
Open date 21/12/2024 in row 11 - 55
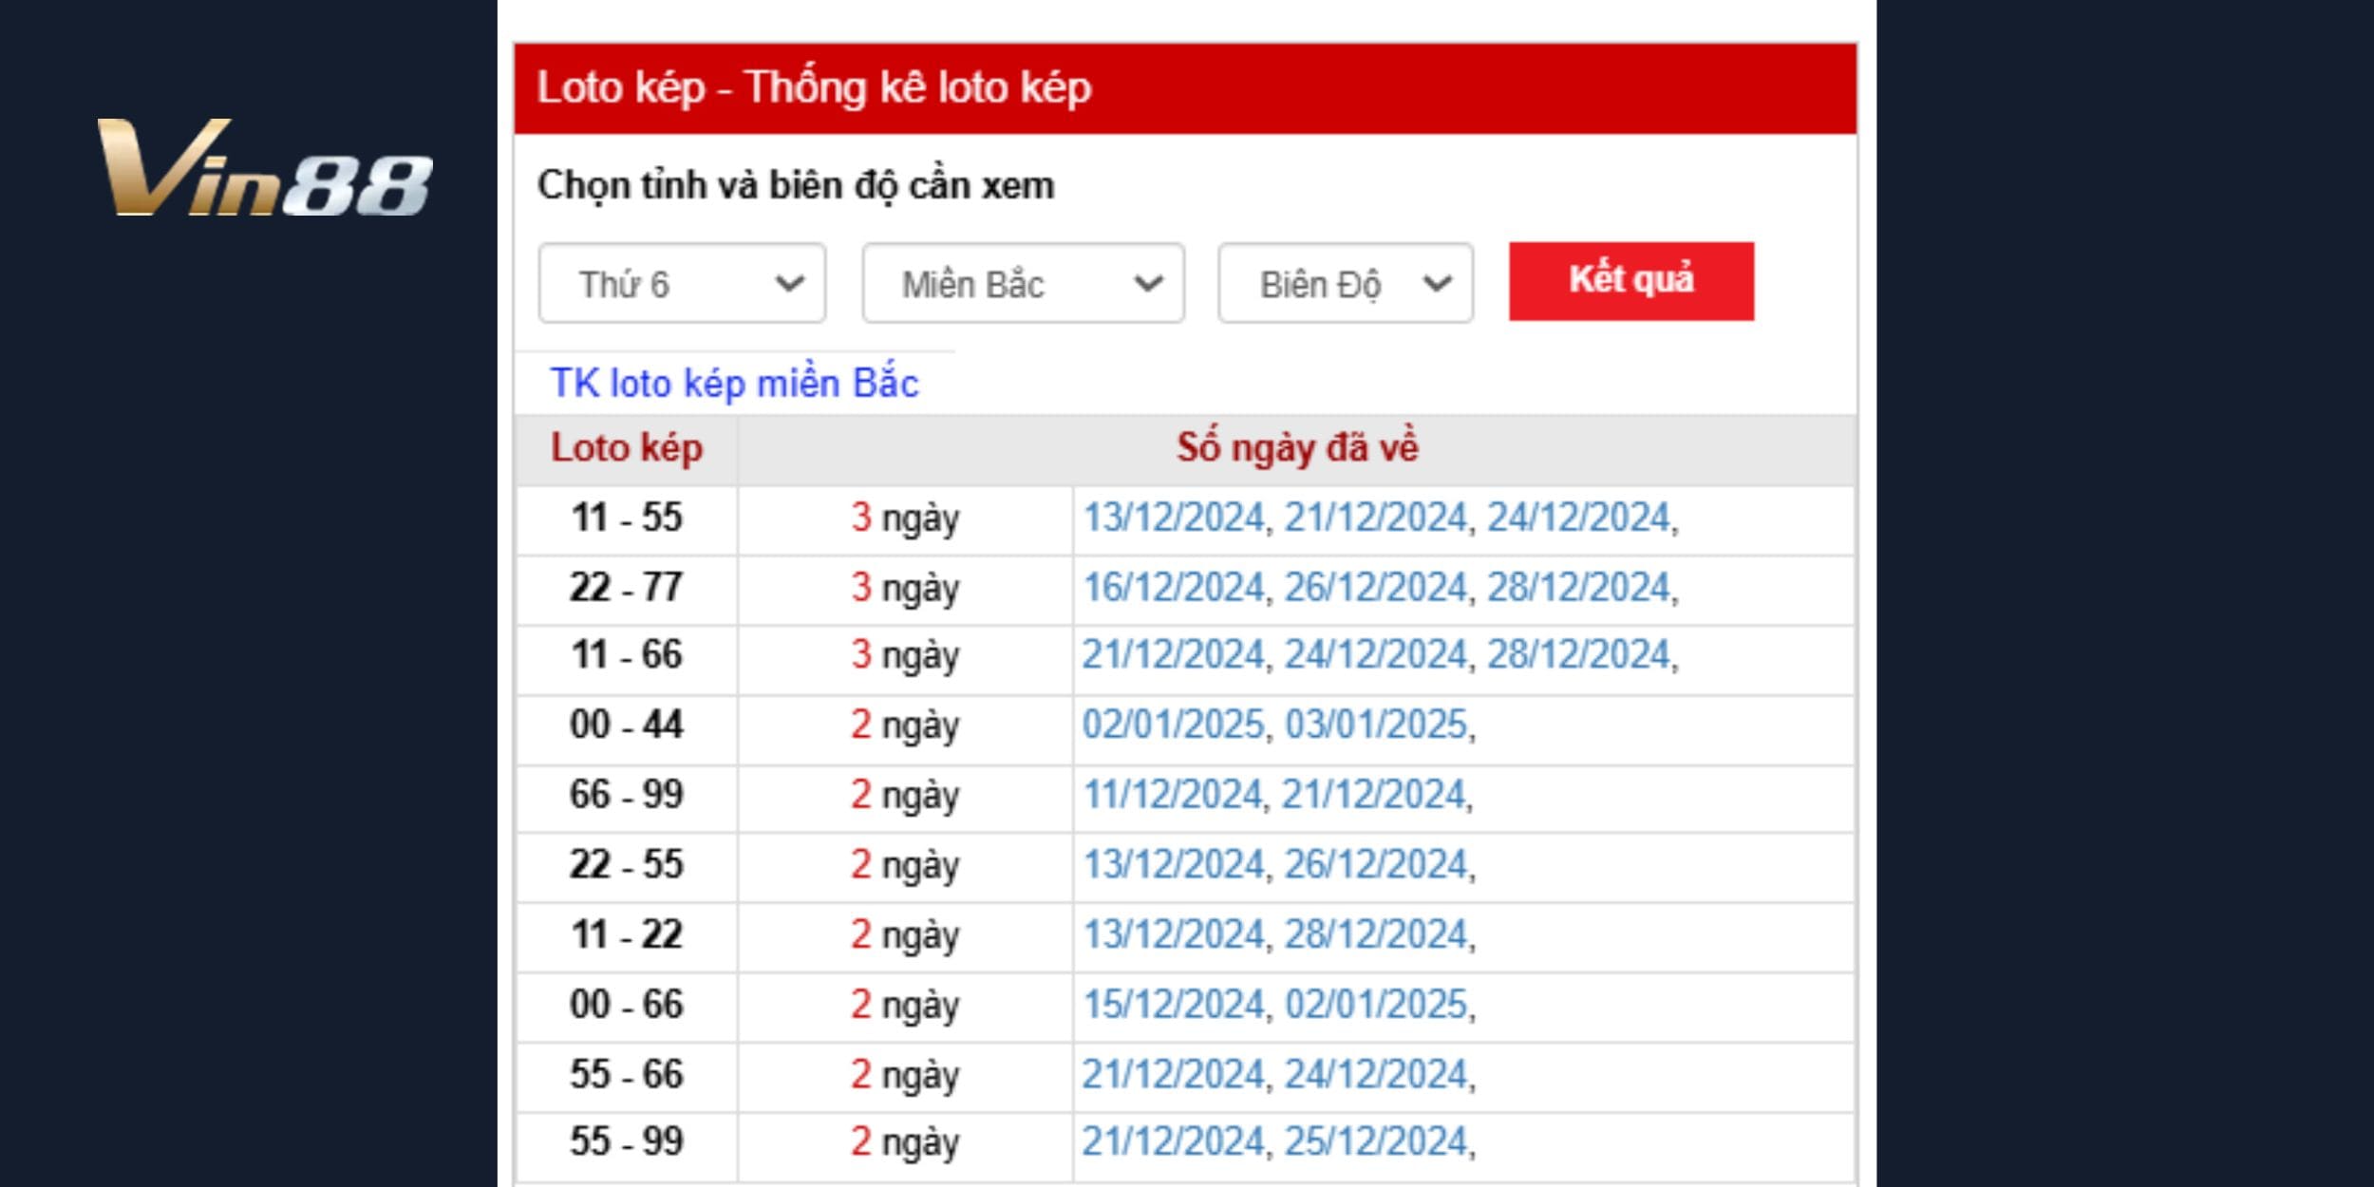point(1376,518)
